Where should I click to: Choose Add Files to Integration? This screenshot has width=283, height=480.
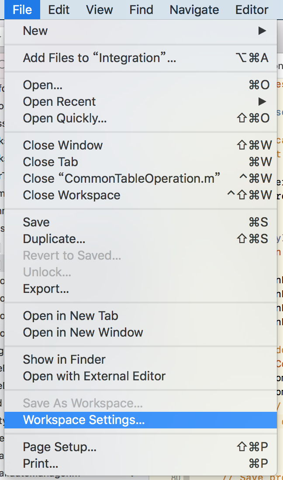[x=99, y=58]
